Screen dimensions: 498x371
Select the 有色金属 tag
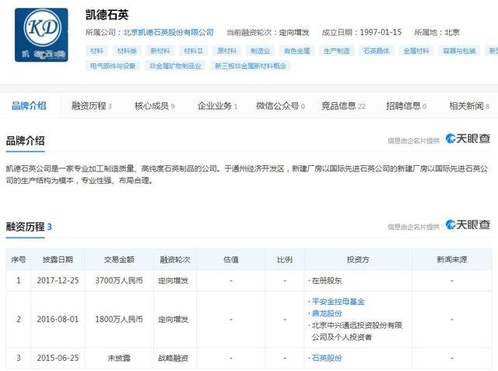click(297, 51)
